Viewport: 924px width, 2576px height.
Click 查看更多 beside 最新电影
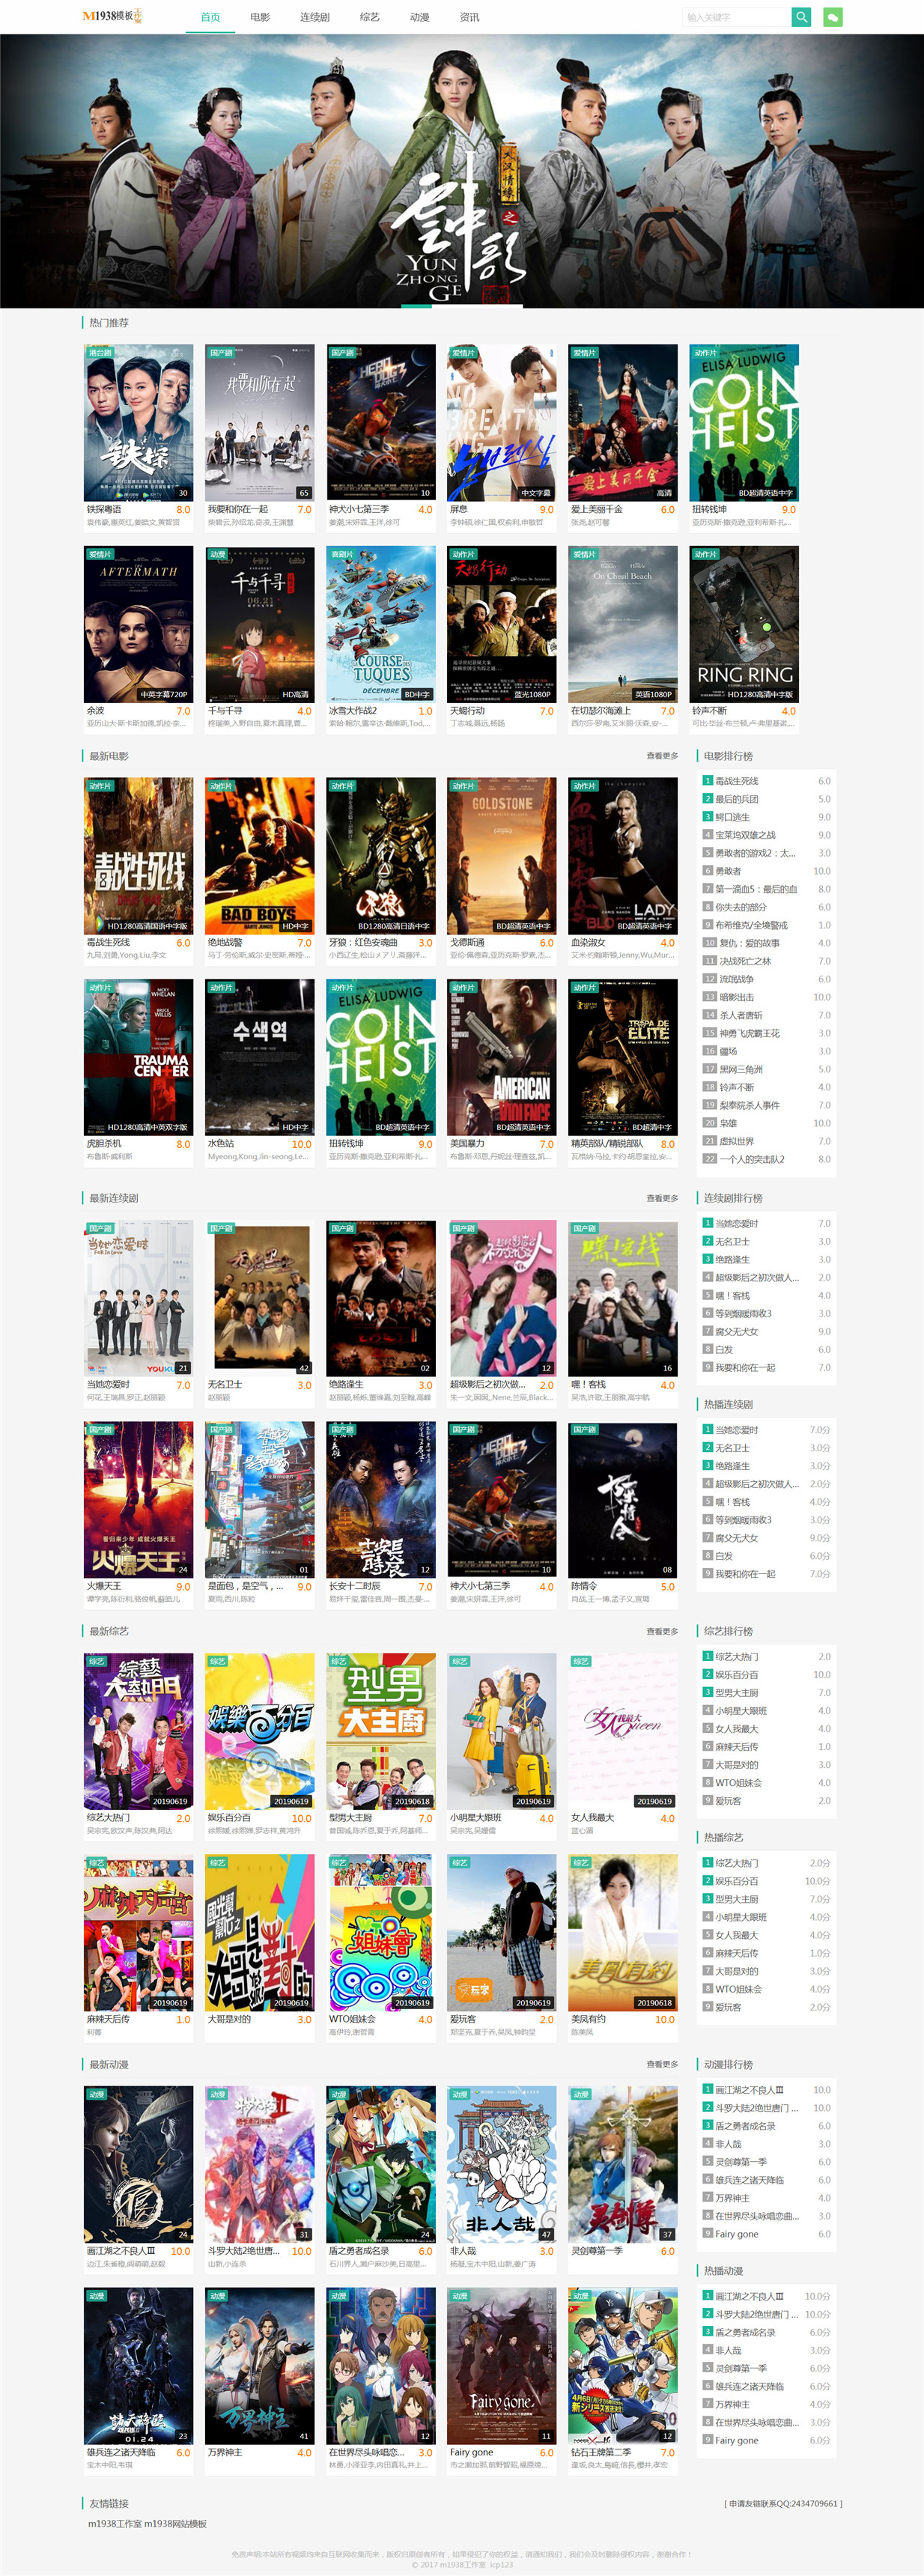(x=662, y=756)
